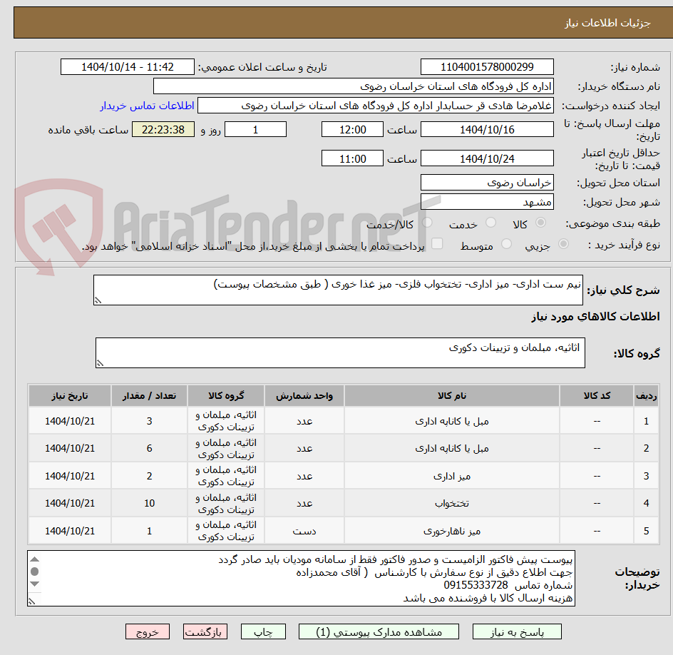Click quantity 10 in the تختخواب row
The width and height of the screenshot is (673, 655).
coord(150,503)
